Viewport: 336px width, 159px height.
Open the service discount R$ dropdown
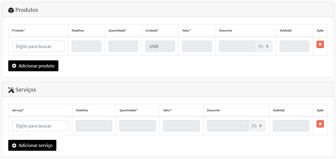click(x=257, y=126)
